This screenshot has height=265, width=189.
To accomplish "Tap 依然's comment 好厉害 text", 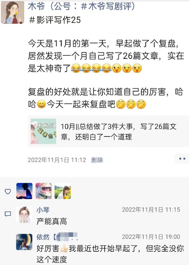I will (110, 254).
